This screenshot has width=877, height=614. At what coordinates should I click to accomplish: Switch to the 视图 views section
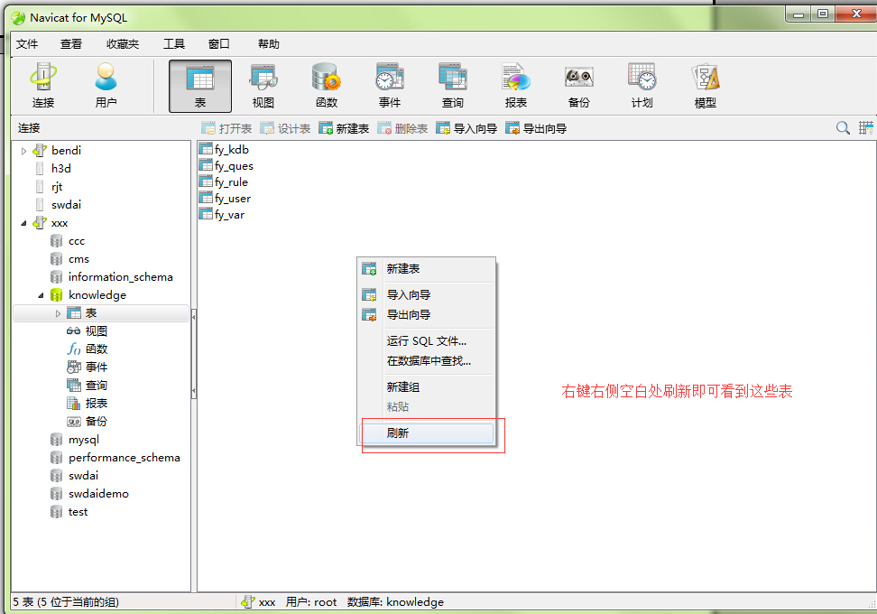coord(263,86)
